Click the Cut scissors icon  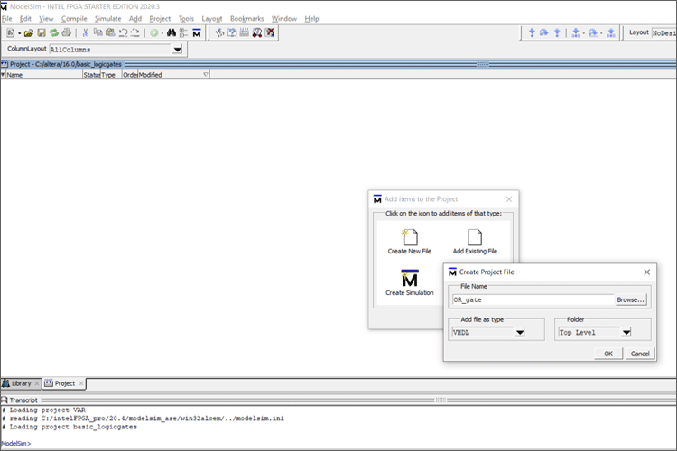(86, 32)
